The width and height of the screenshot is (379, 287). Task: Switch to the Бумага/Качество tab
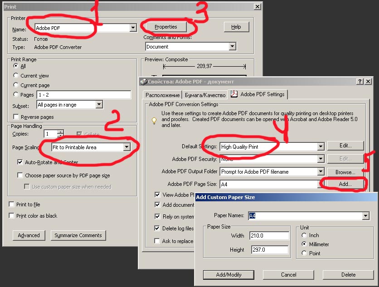tap(205, 95)
